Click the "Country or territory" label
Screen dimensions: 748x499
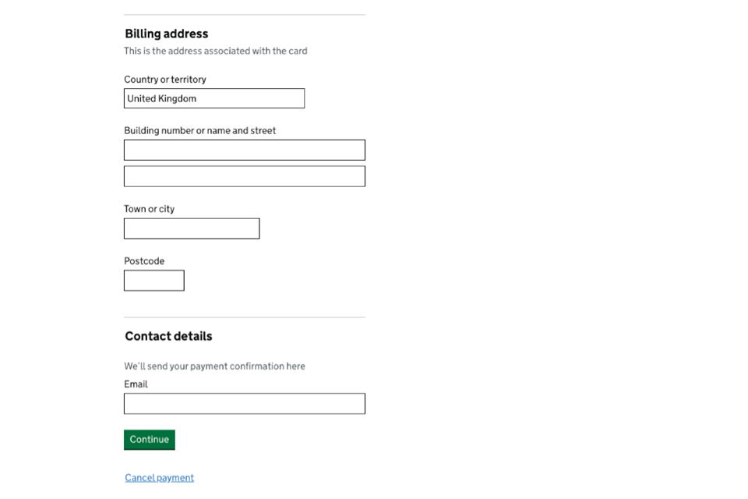(164, 80)
